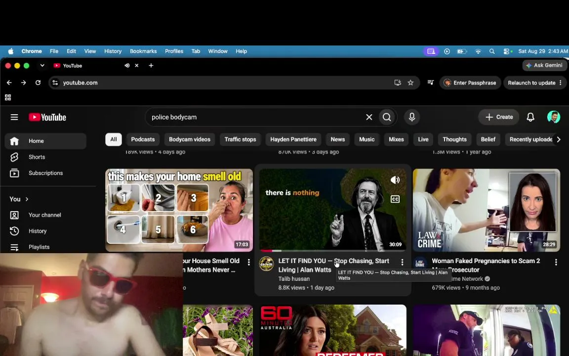569x356 pixels.
Task: Open the Chrome File menu
Action: click(54, 51)
